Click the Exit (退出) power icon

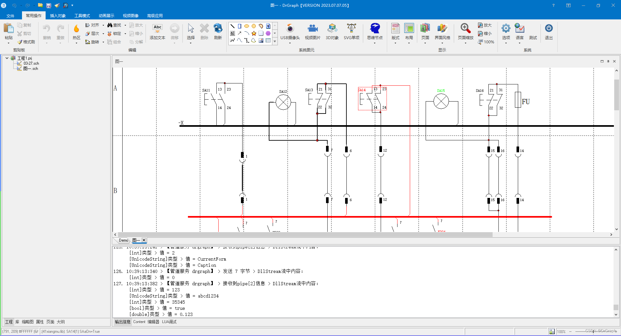[549, 28]
